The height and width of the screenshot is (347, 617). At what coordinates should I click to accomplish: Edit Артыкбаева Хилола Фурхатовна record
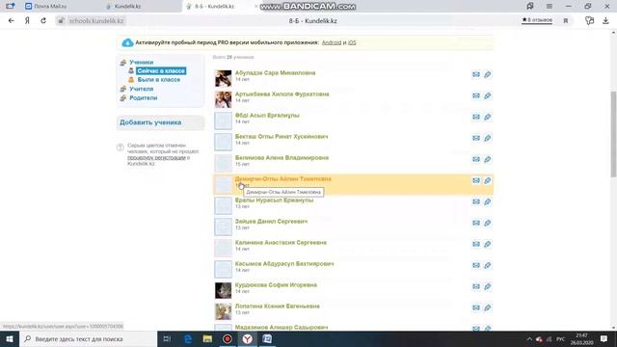click(x=487, y=95)
